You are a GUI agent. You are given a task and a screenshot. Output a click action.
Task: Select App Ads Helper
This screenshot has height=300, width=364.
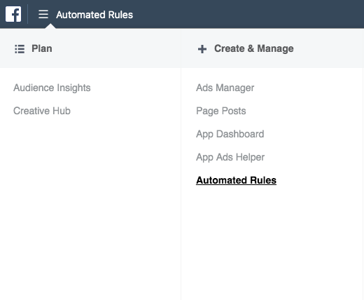tap(230, 157)
